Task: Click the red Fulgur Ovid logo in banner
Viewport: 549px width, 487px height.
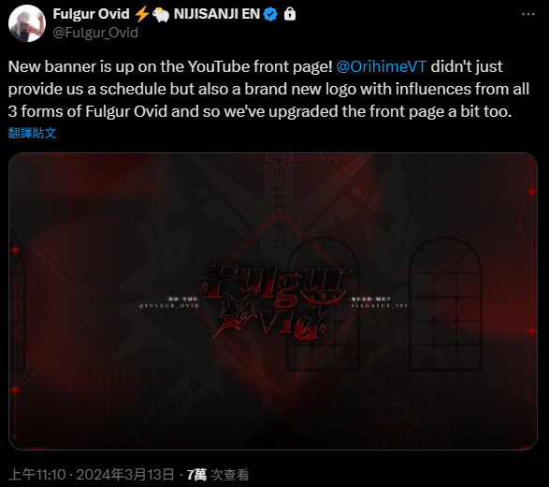Action: coord(277,303)
